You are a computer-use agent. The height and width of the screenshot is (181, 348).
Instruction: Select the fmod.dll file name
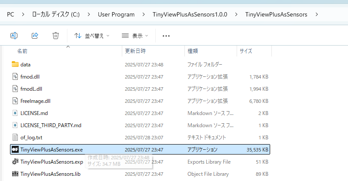pos(30,77)
